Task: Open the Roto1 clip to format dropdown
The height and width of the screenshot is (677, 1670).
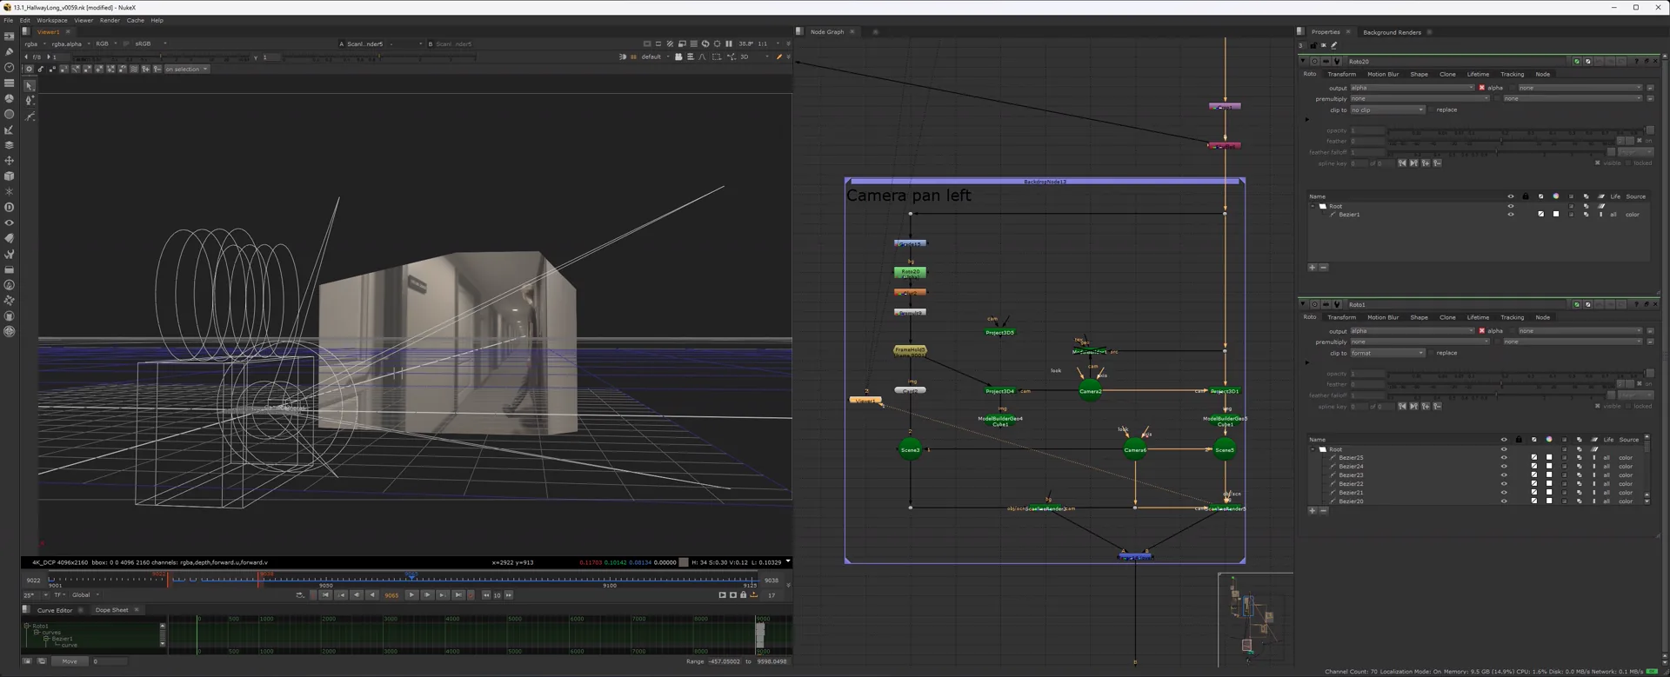Action: 1387,353
